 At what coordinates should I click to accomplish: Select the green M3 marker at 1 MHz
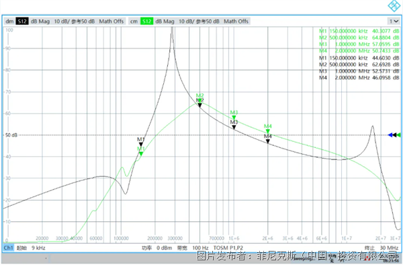pyautogui.click(x=234, y=118)
